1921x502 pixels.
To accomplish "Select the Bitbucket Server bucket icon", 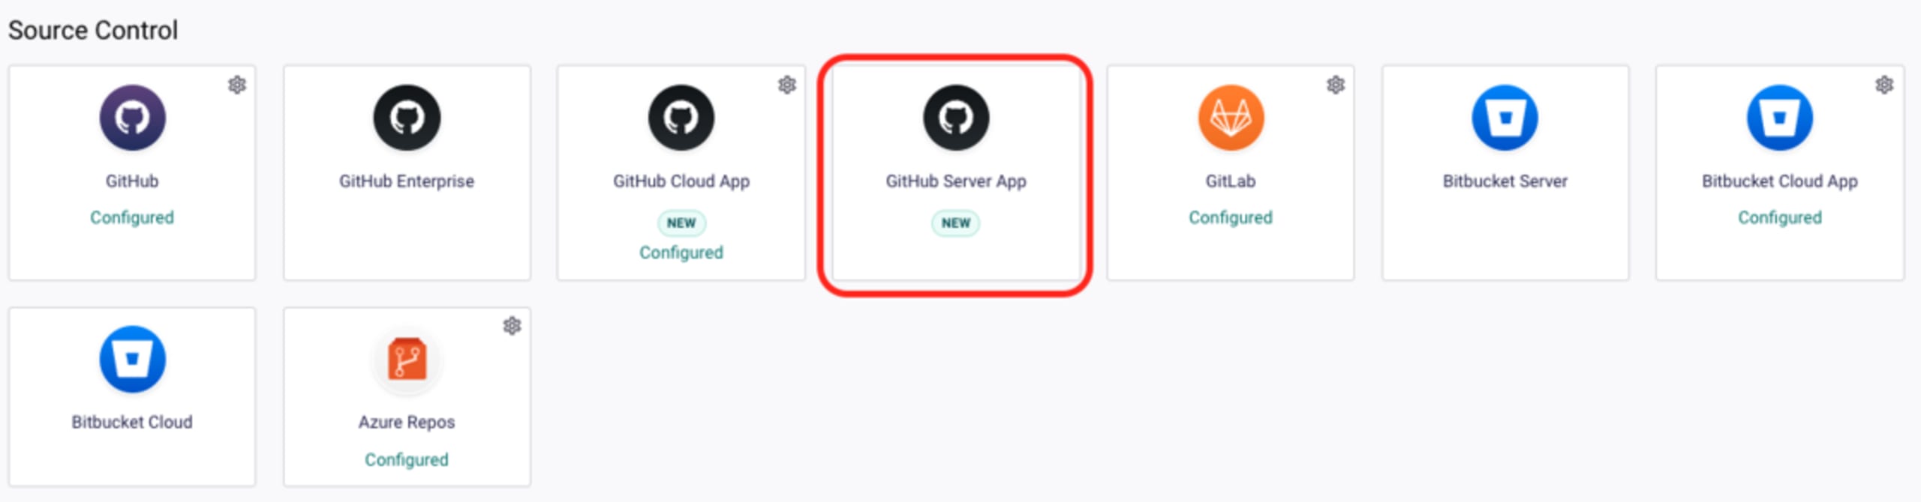I will click(x=1505, y=118).
